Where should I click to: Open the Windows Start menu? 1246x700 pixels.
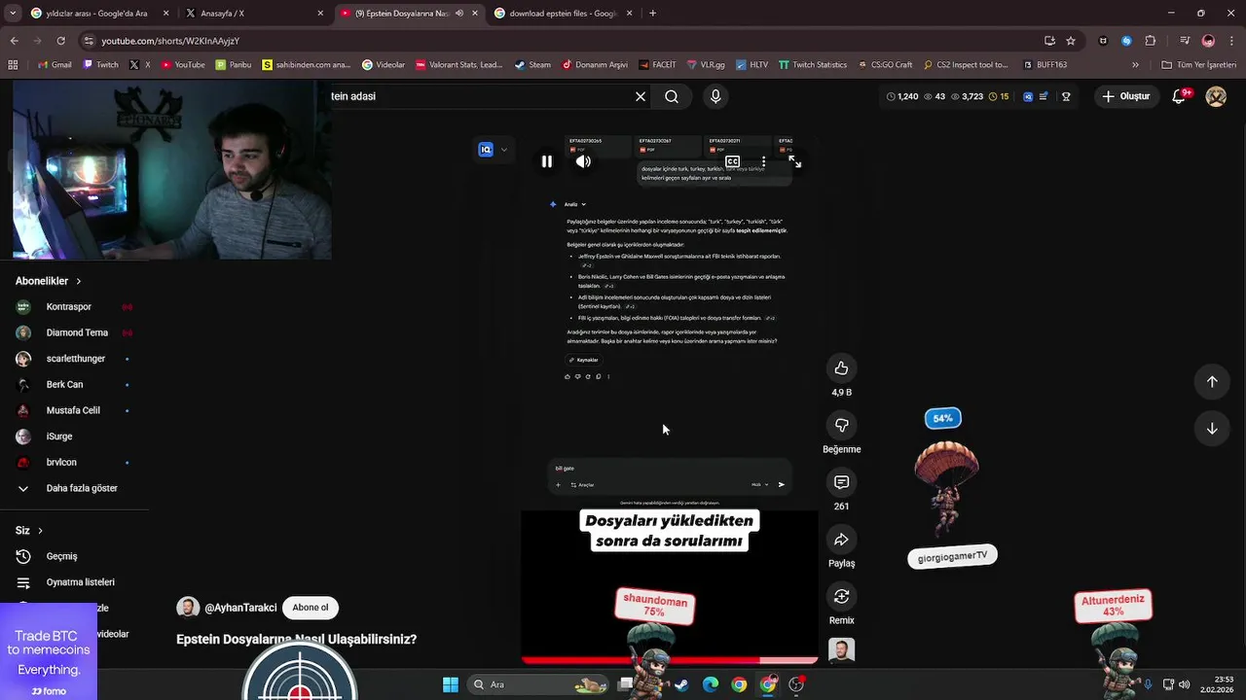pyautogui.click(x=451, y=684)
